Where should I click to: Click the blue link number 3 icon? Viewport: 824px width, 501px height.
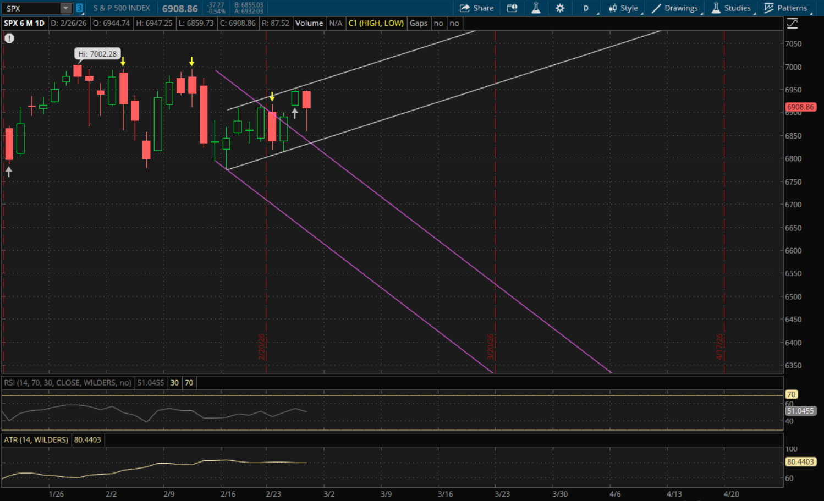pyautogui.click(x=79, y=8)
